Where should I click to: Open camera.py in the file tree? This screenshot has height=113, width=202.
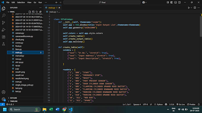(20, 33)
